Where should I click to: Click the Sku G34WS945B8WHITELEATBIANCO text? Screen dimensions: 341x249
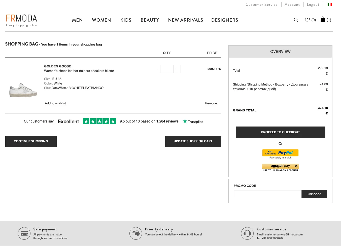(x=74, y=88)
